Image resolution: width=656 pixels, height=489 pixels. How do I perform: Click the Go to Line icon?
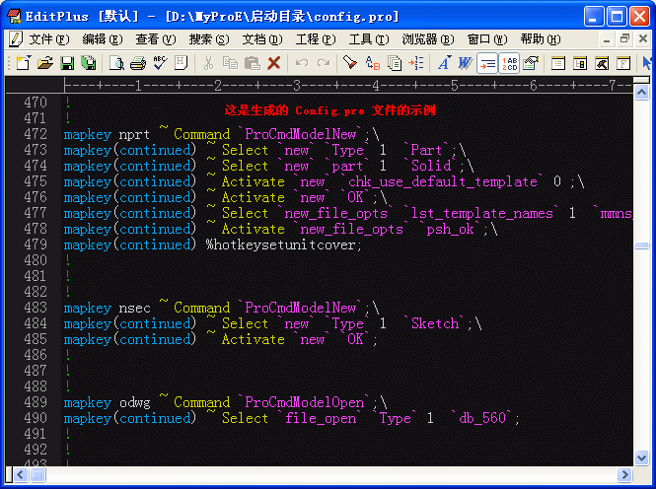click(416, 63)
